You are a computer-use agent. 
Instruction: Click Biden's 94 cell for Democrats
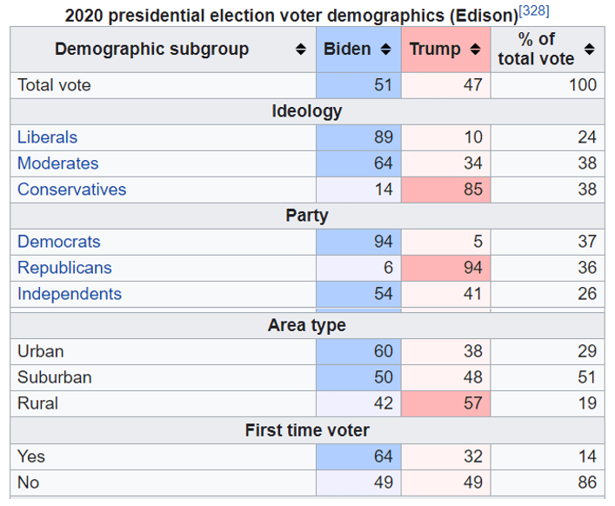pos(358,242)
